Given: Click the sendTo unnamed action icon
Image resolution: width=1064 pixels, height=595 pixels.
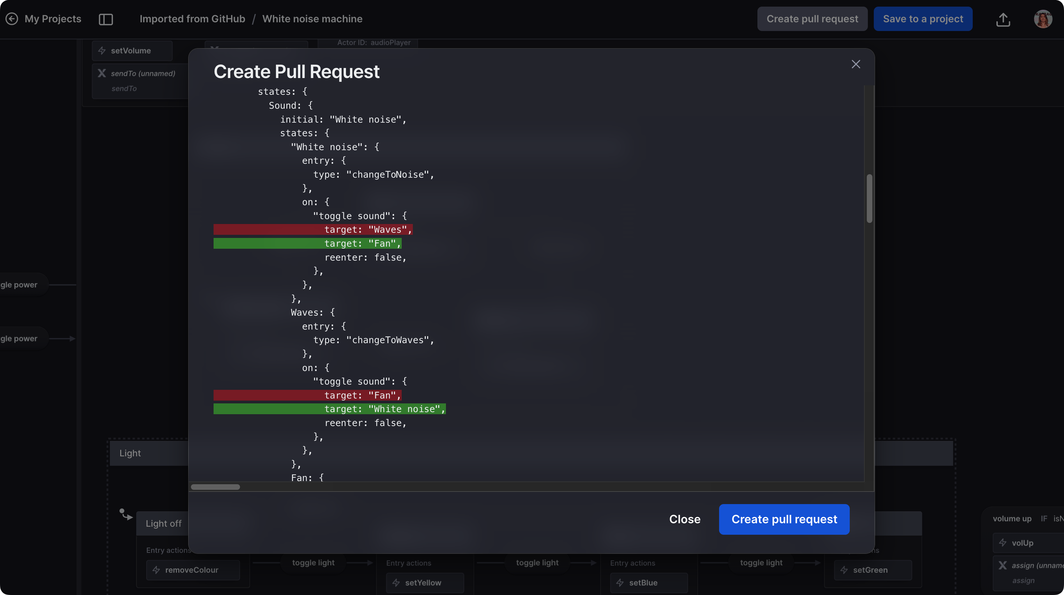Looking at the screenshot, I should 102,74.
